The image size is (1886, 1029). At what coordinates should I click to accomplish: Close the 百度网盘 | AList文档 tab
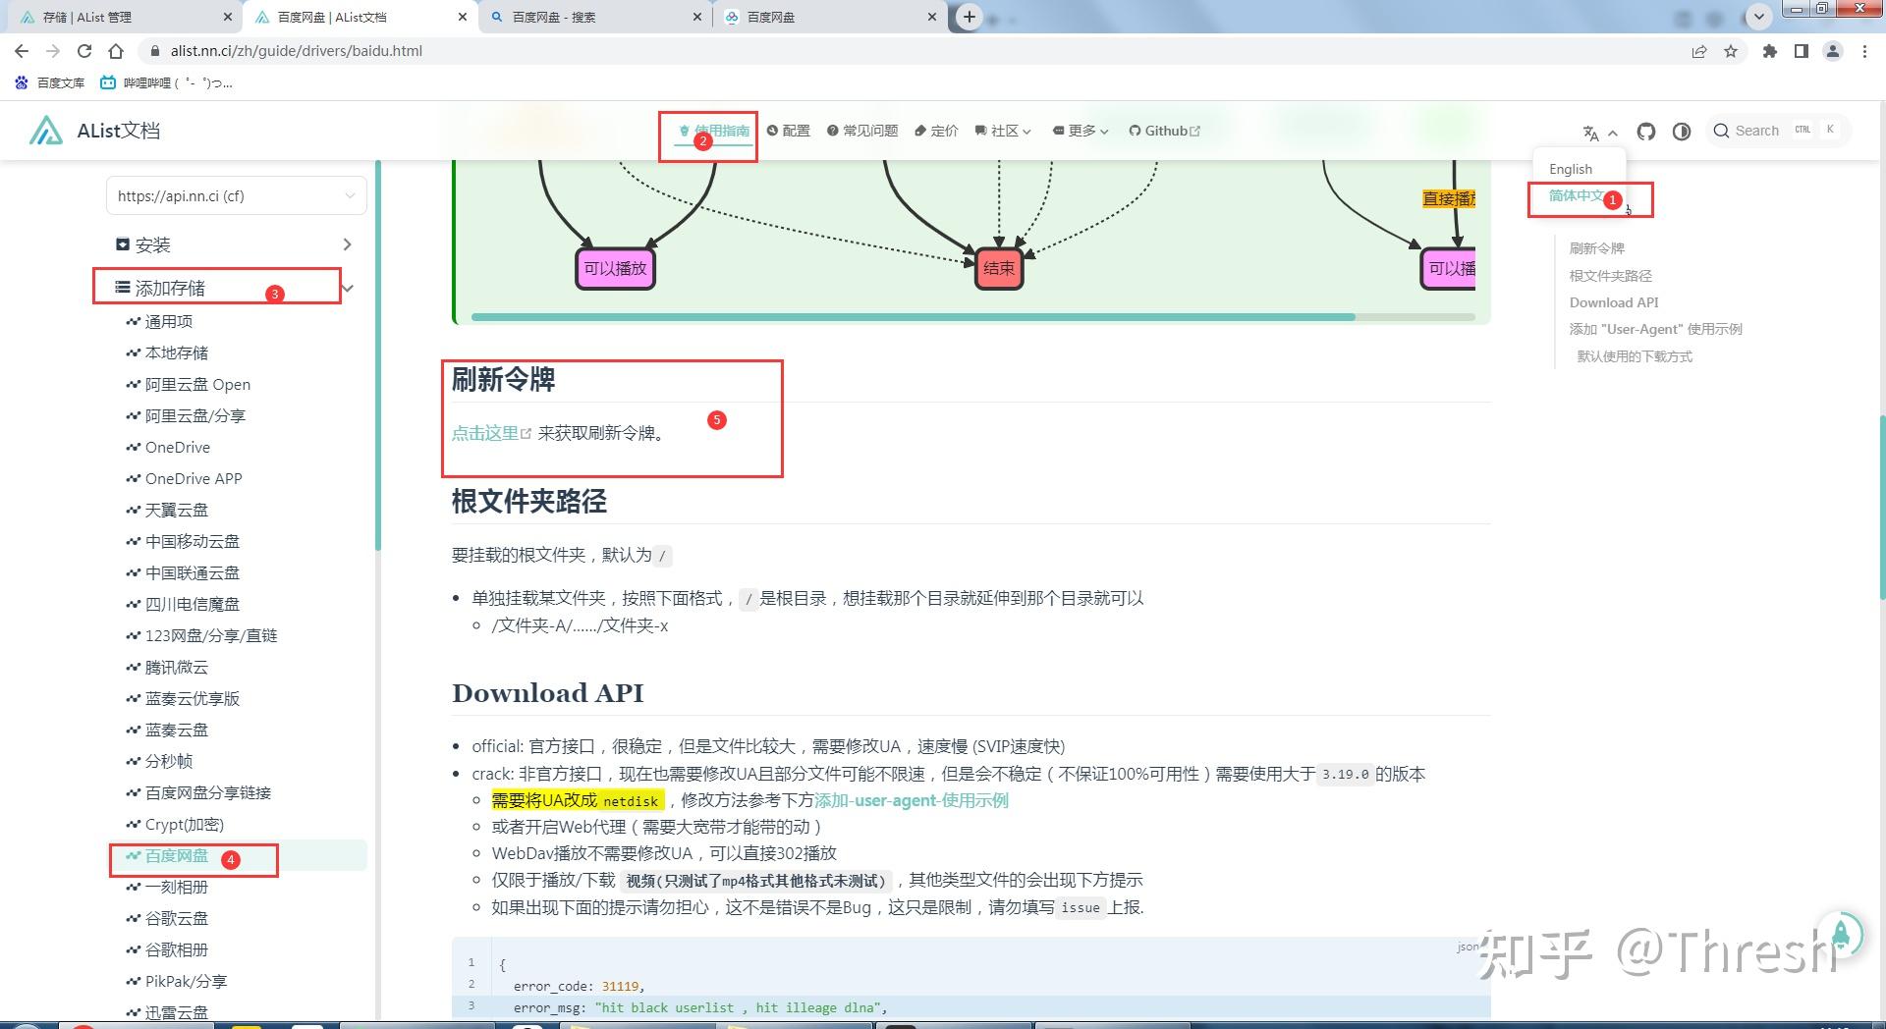point(463,17)
